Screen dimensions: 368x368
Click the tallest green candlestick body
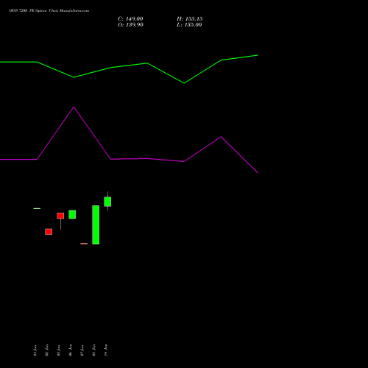[96, 224]
